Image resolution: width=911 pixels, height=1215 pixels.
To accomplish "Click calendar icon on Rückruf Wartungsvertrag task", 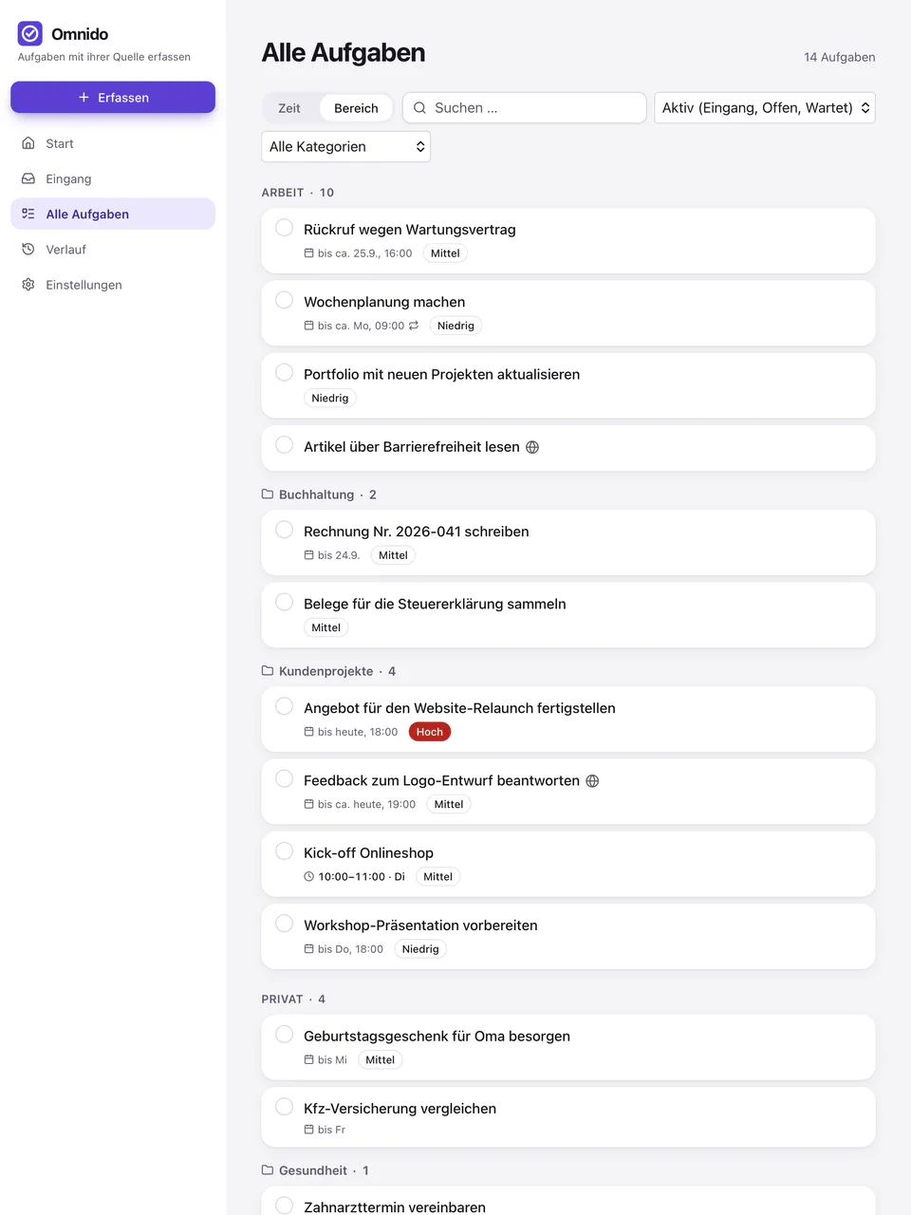I will click(x=308, y=253).
